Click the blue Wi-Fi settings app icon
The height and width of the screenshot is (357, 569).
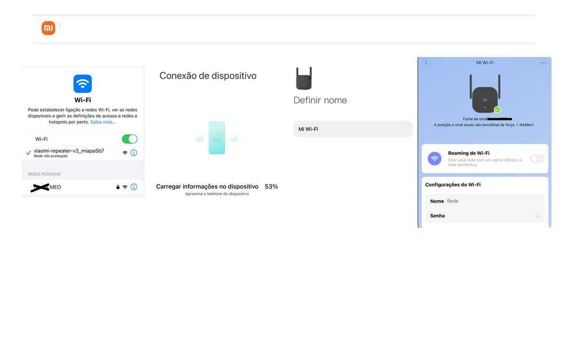83,84
